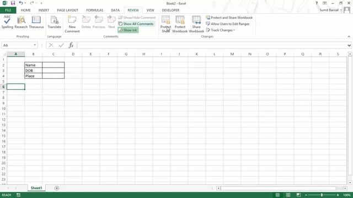Switch to the DEVELOPER tab
The width and height of the screenshot is (353, 198).
click(x=170, y=10)
